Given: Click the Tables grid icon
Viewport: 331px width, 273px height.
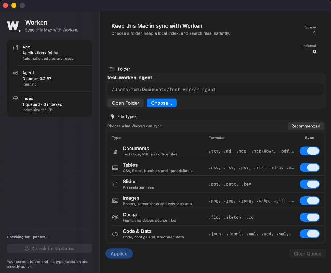Looking at the screenshot, I should (115, 167).
